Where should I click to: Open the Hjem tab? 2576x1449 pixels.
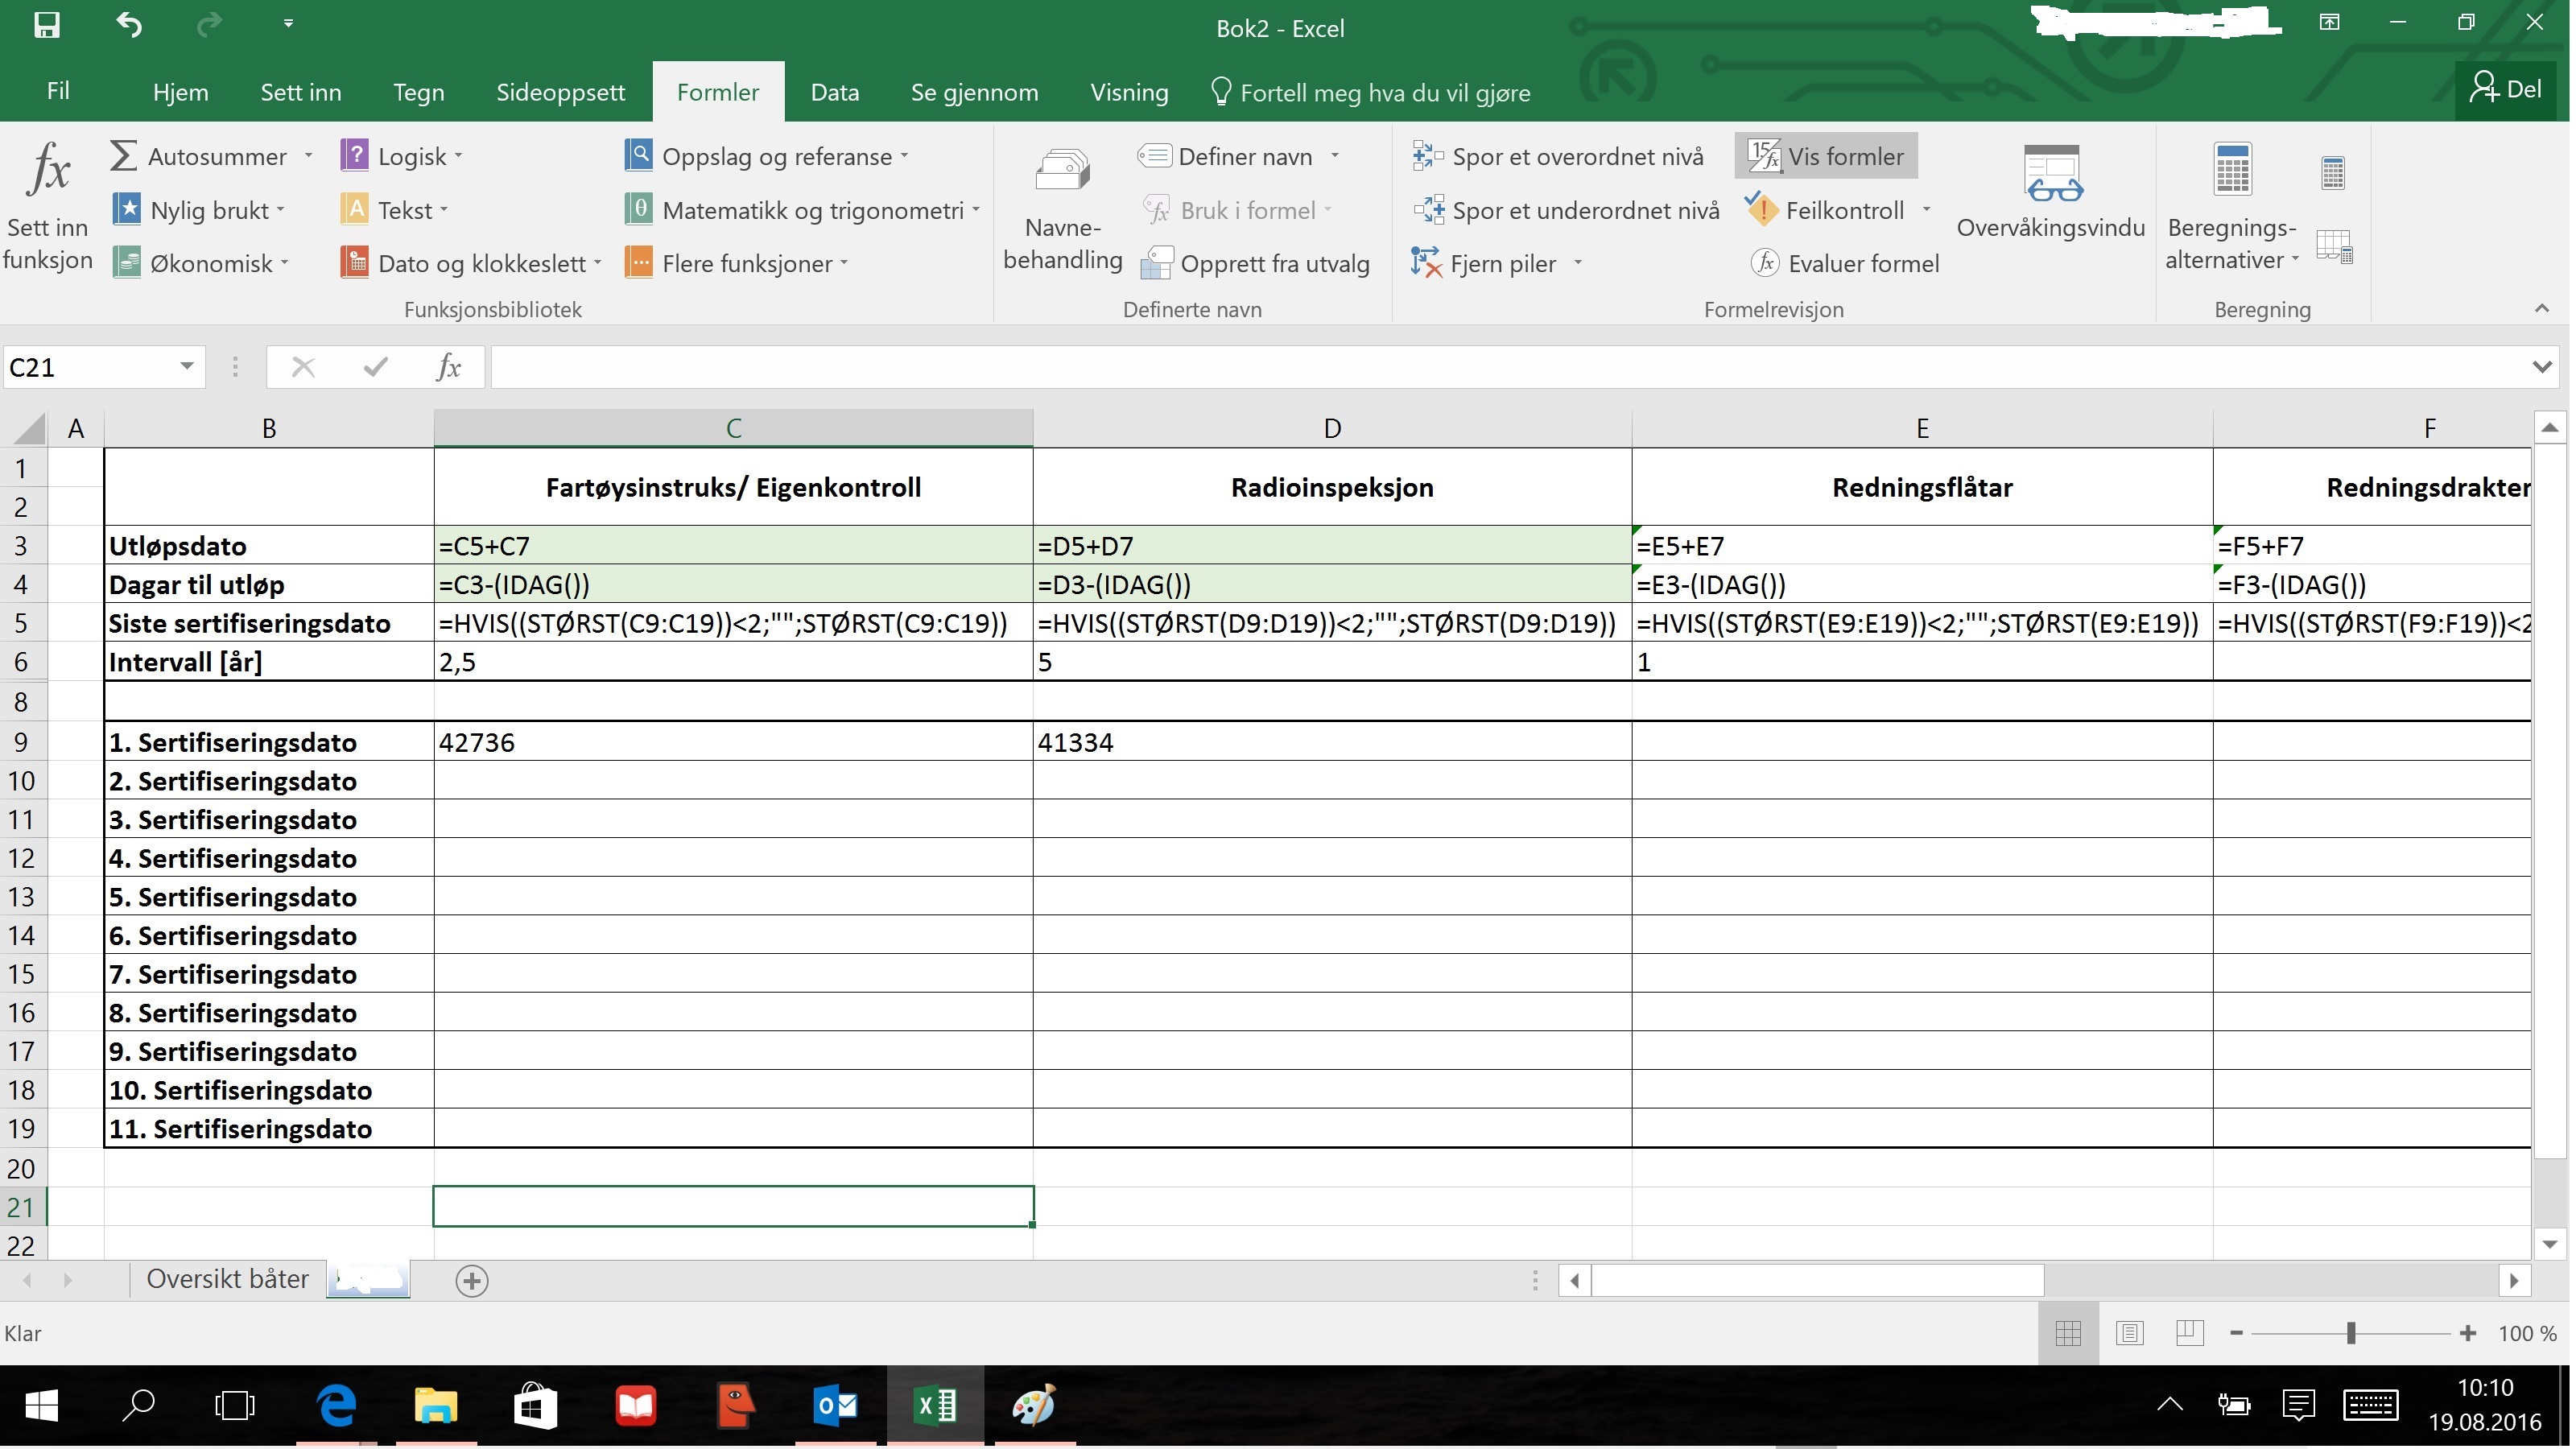pyautogui.click(x=181, y=92)
